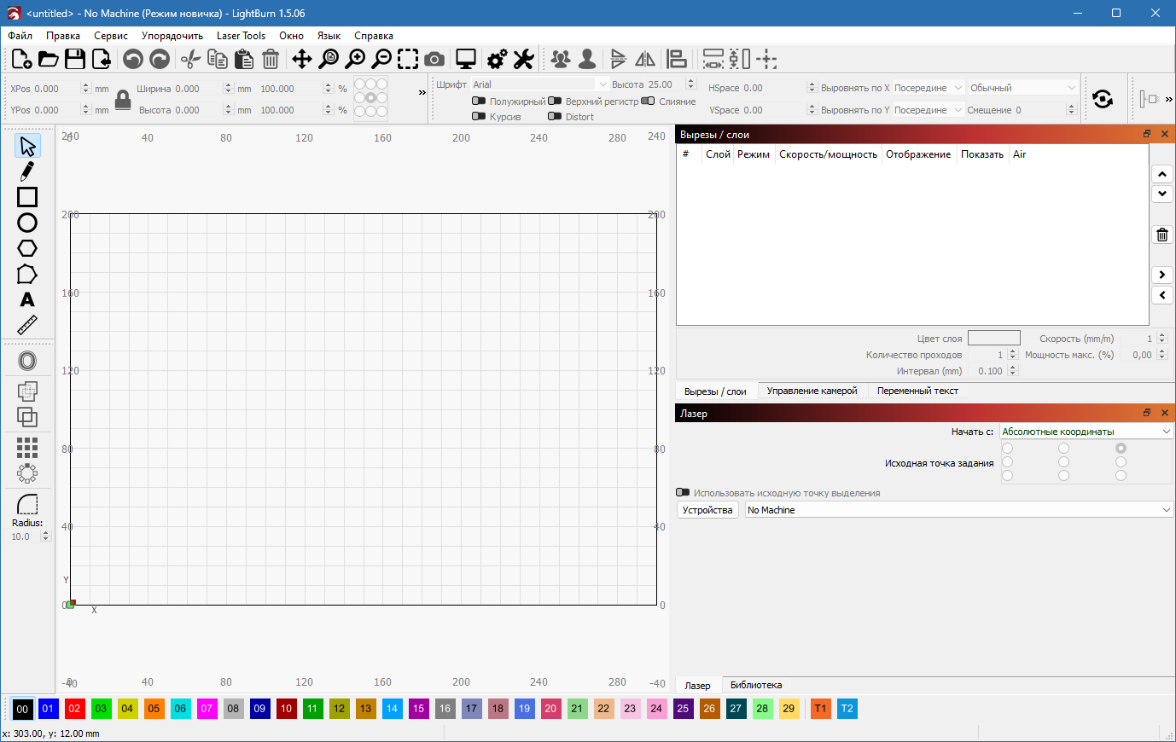Undo last action with the Undo icon
This screenshot has height=742, width=1176.
point(132,59)
